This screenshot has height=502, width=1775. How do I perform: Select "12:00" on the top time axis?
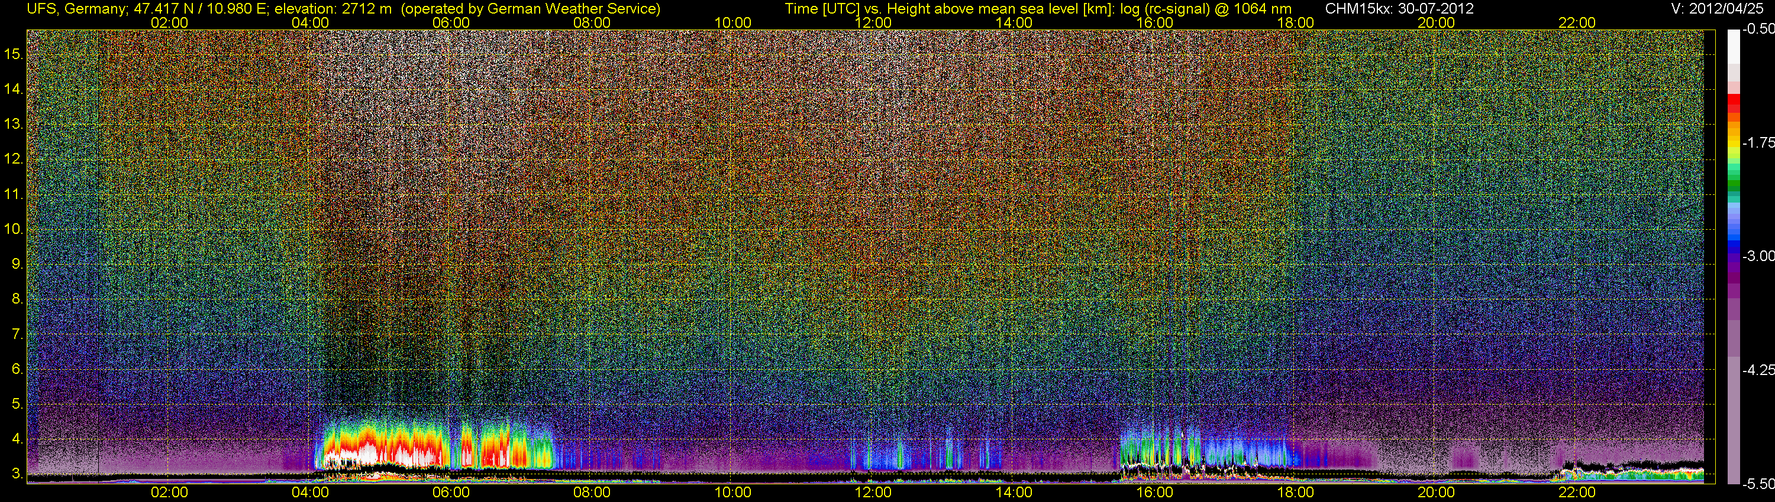873,22
